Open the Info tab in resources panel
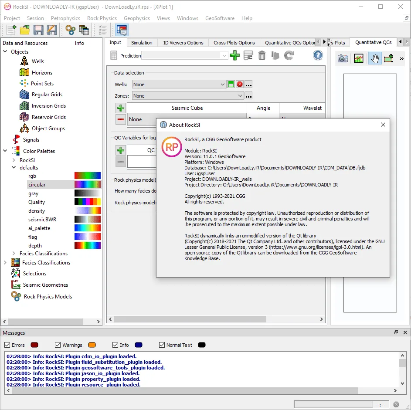411x410 pixels. [x=79, y=43]
